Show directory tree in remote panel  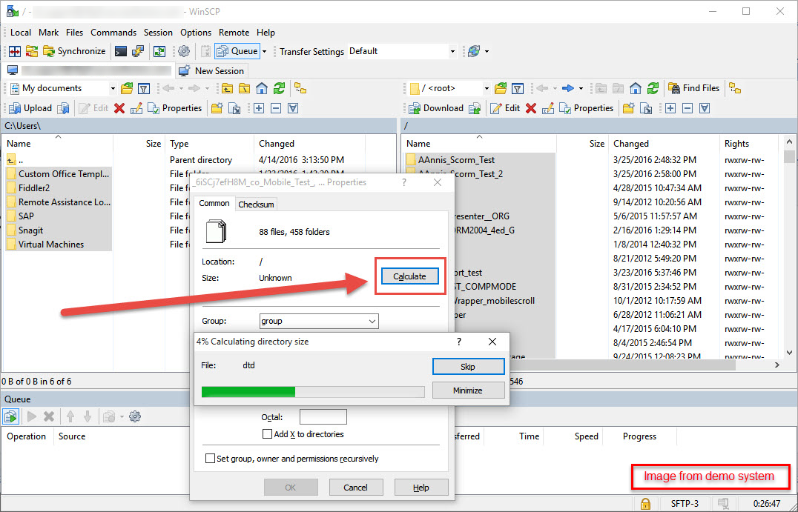click(x=735, y=88)
